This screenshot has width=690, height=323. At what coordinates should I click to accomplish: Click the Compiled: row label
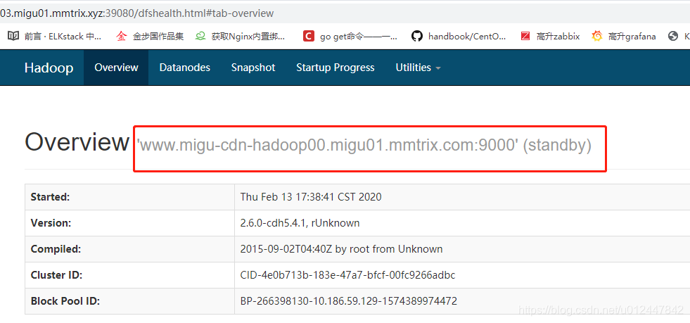pos(56,249)
